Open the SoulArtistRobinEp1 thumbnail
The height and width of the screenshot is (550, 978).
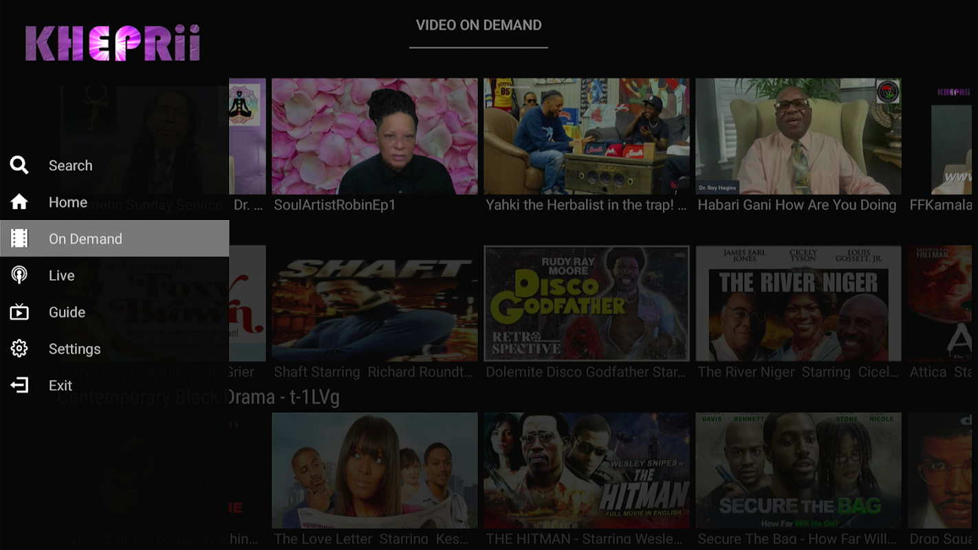tap(375, 136)
